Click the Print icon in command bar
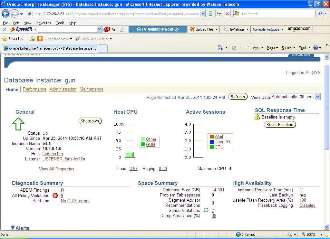Viewport: 330px width, 239px height. tap(256, 48)
